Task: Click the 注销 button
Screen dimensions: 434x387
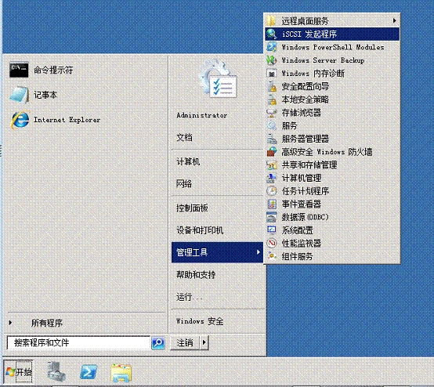Action: [185, 343]
